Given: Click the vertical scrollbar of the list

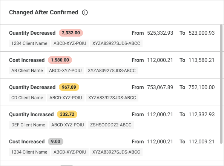Looking at the screenshot, I should coord(221,84).
